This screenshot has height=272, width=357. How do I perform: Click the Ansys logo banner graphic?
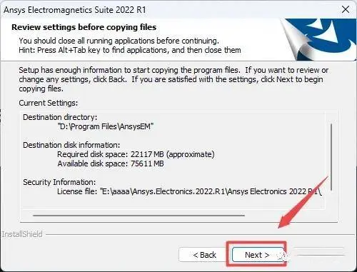point(319,39)
